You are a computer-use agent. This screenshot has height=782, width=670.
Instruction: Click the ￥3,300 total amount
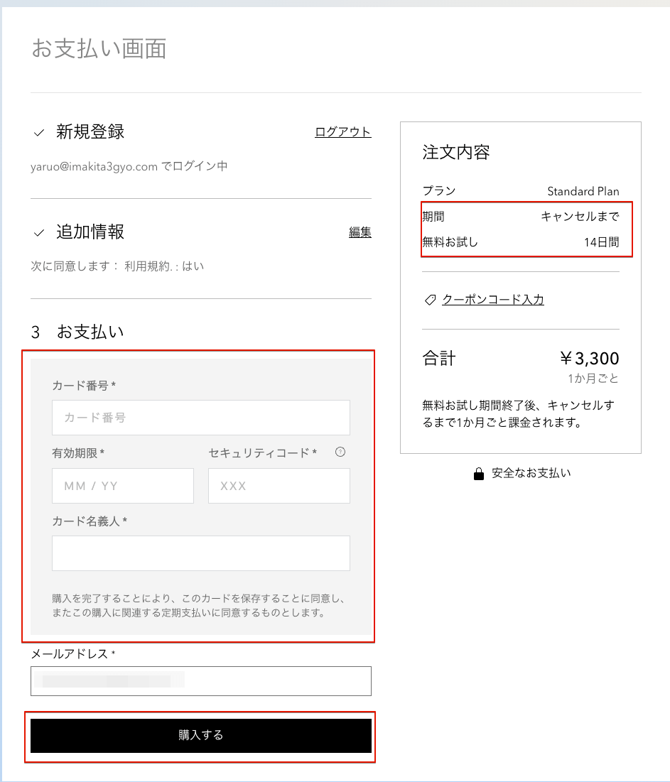(x=589, y=359)
